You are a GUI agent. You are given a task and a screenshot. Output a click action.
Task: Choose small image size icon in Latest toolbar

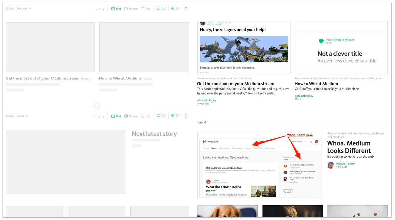pos(164,116)
